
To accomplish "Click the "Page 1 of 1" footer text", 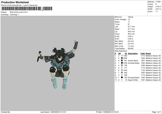I will 156,112.
